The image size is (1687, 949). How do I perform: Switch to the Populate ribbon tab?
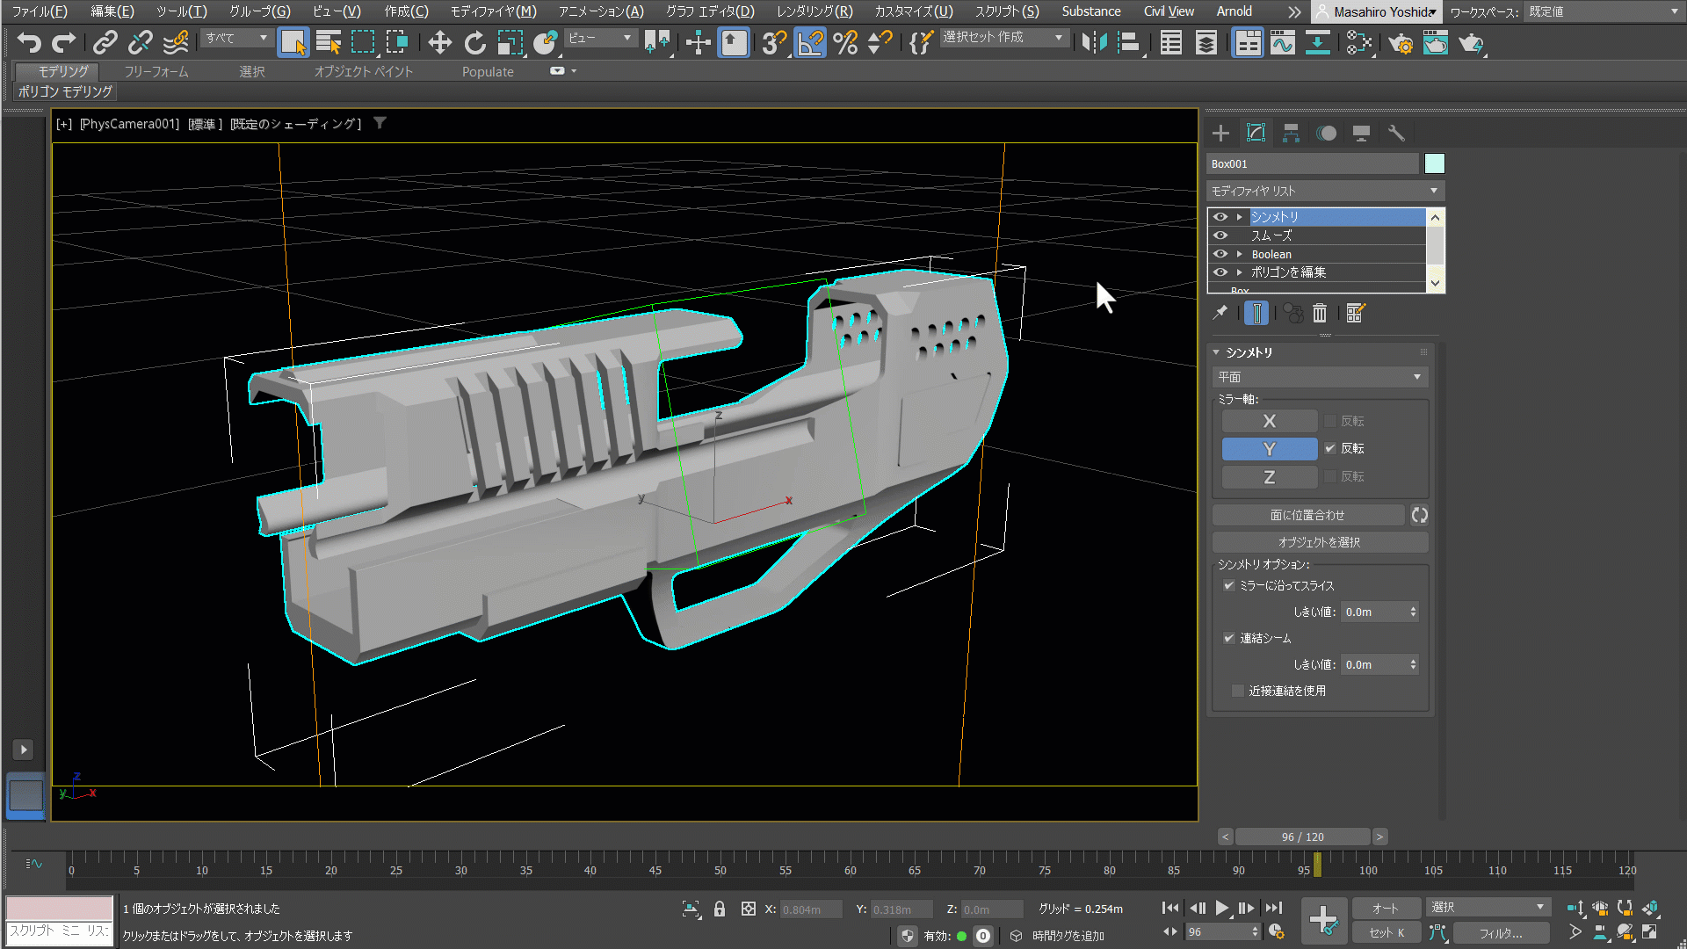[x=488, y=72]
